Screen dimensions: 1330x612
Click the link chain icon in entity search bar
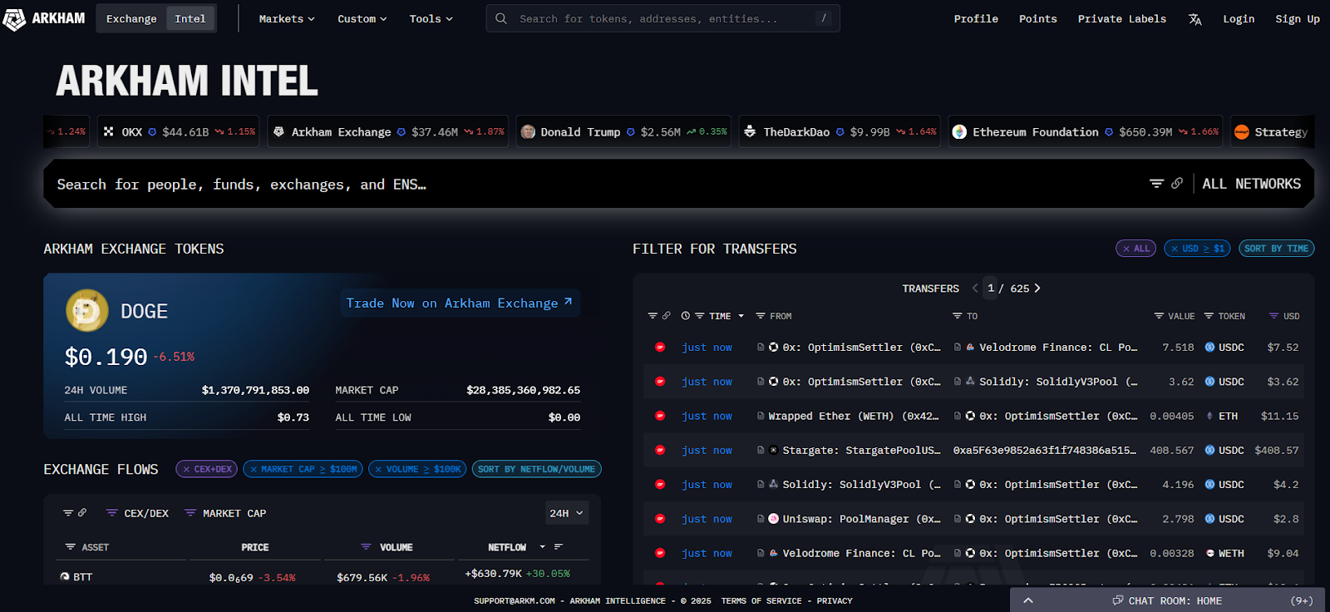click(1177, 184)
